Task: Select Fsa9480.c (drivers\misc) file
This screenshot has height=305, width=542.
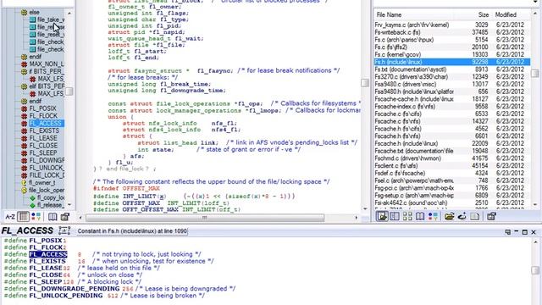Action: point(452,84)
